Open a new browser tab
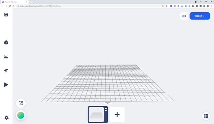Viewport: 214px width, 124px height. coord(31,2)
